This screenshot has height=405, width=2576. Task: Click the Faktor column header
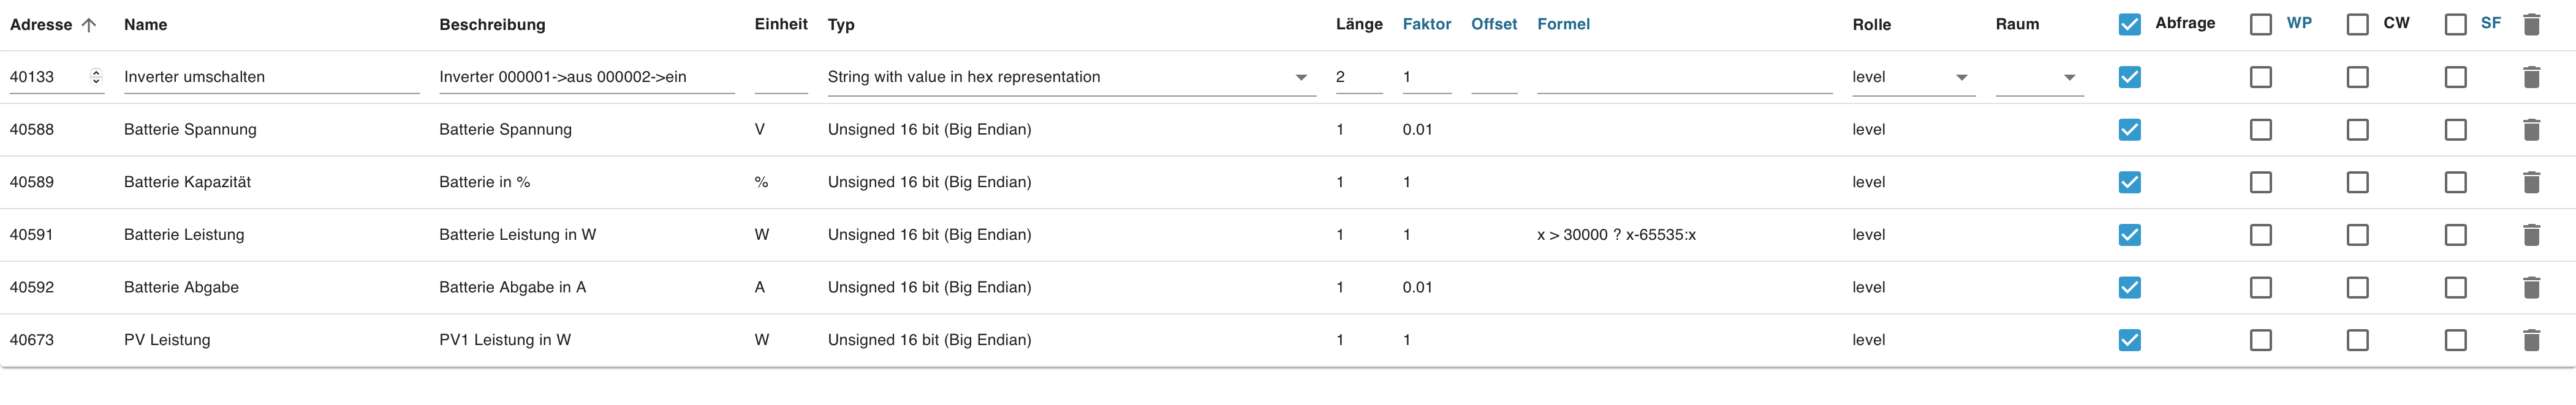1426,24
